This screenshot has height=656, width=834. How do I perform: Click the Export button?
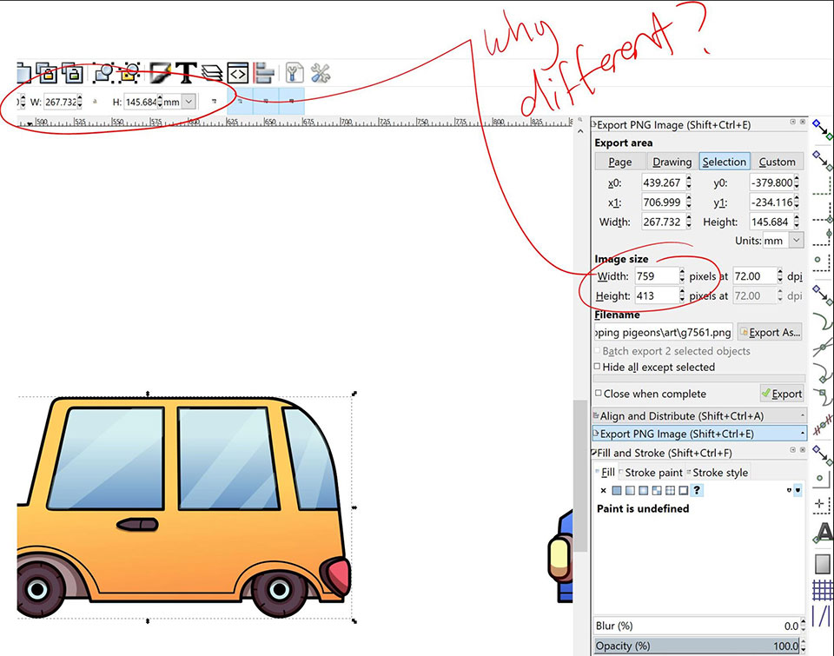pos(781,394)
